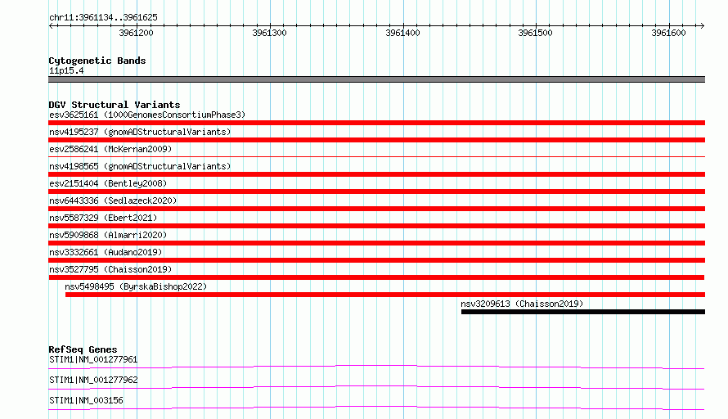Click the left arrow of the ruler
Image resolution: width=728 pixels, height=419 pixels.
pos(52,25)
